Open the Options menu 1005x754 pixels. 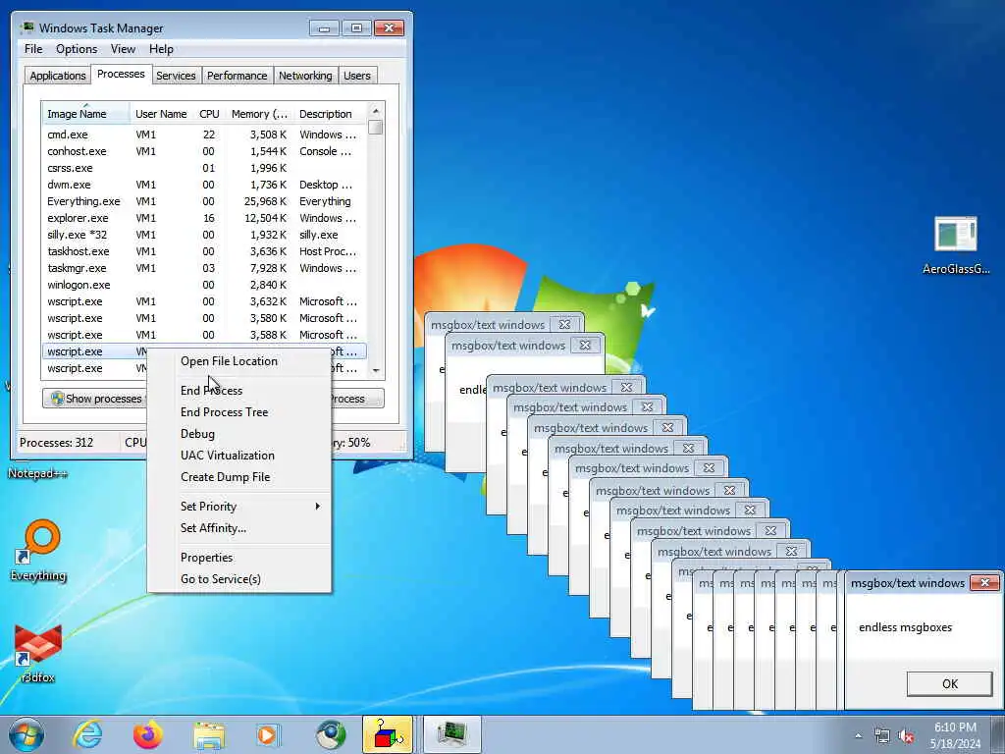tap(77, 49)
